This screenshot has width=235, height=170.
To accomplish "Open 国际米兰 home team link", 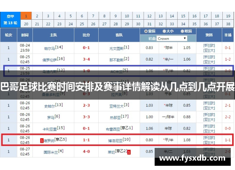I will (x=51, y=152).
